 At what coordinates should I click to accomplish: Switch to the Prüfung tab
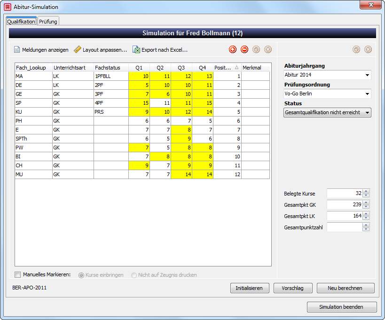(48, 22)
